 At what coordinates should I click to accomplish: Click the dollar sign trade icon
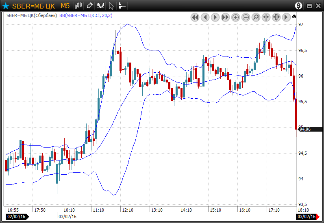click(299, 6)
